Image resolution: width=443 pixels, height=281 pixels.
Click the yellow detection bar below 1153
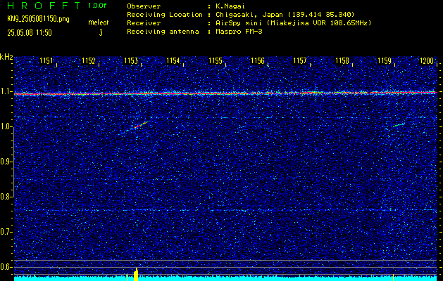coord(136,274)
